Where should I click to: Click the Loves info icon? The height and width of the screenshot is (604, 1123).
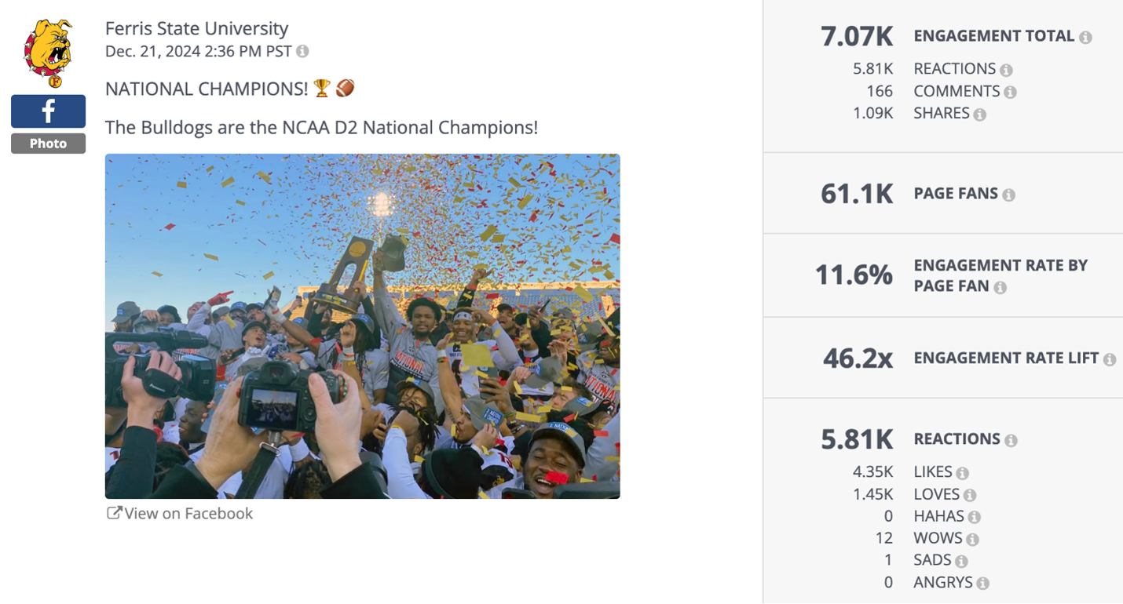click(x=969, y=494)
